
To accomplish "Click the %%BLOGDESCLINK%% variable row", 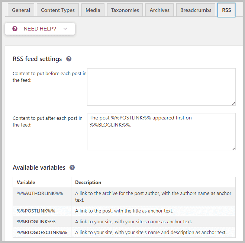I will (42, 232).
